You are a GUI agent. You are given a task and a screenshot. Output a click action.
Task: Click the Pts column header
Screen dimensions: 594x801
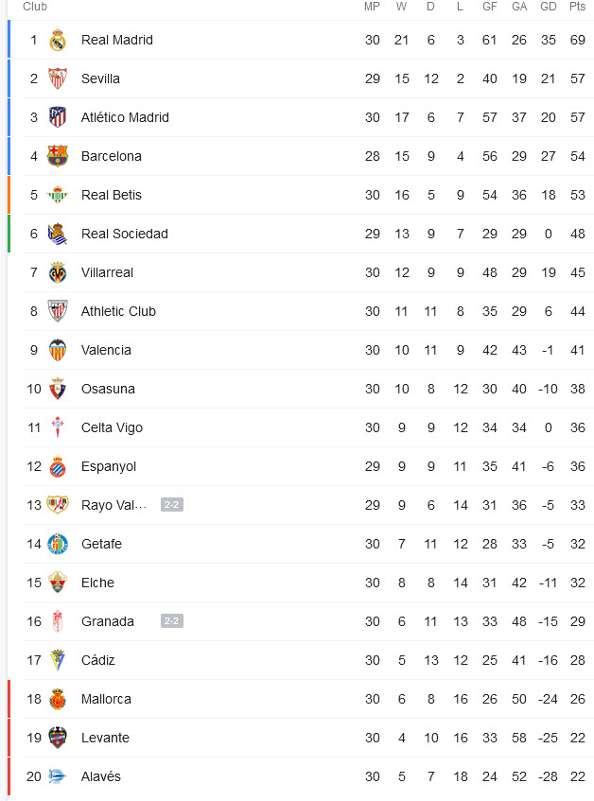[578, 7]
